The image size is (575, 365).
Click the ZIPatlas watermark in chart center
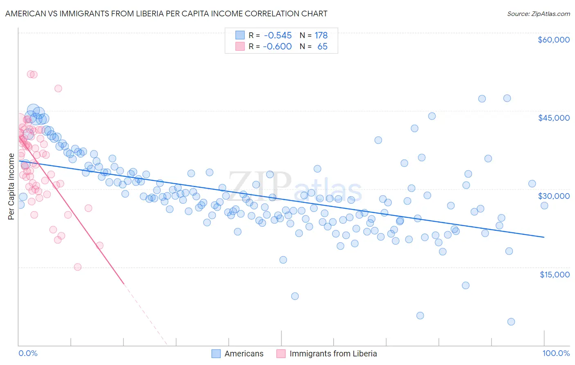pos(294,187)
